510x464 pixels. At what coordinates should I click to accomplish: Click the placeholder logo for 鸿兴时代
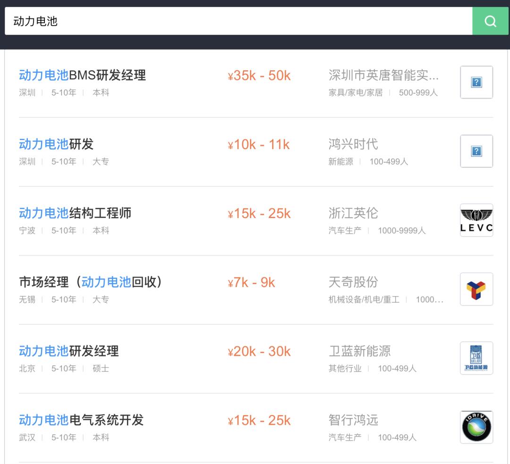coord(476,151)
